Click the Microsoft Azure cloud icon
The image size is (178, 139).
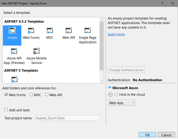click(x=110, y=87)
